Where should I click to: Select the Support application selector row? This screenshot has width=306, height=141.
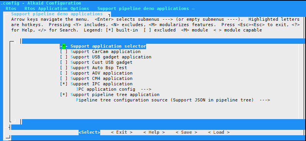[103, 46]
